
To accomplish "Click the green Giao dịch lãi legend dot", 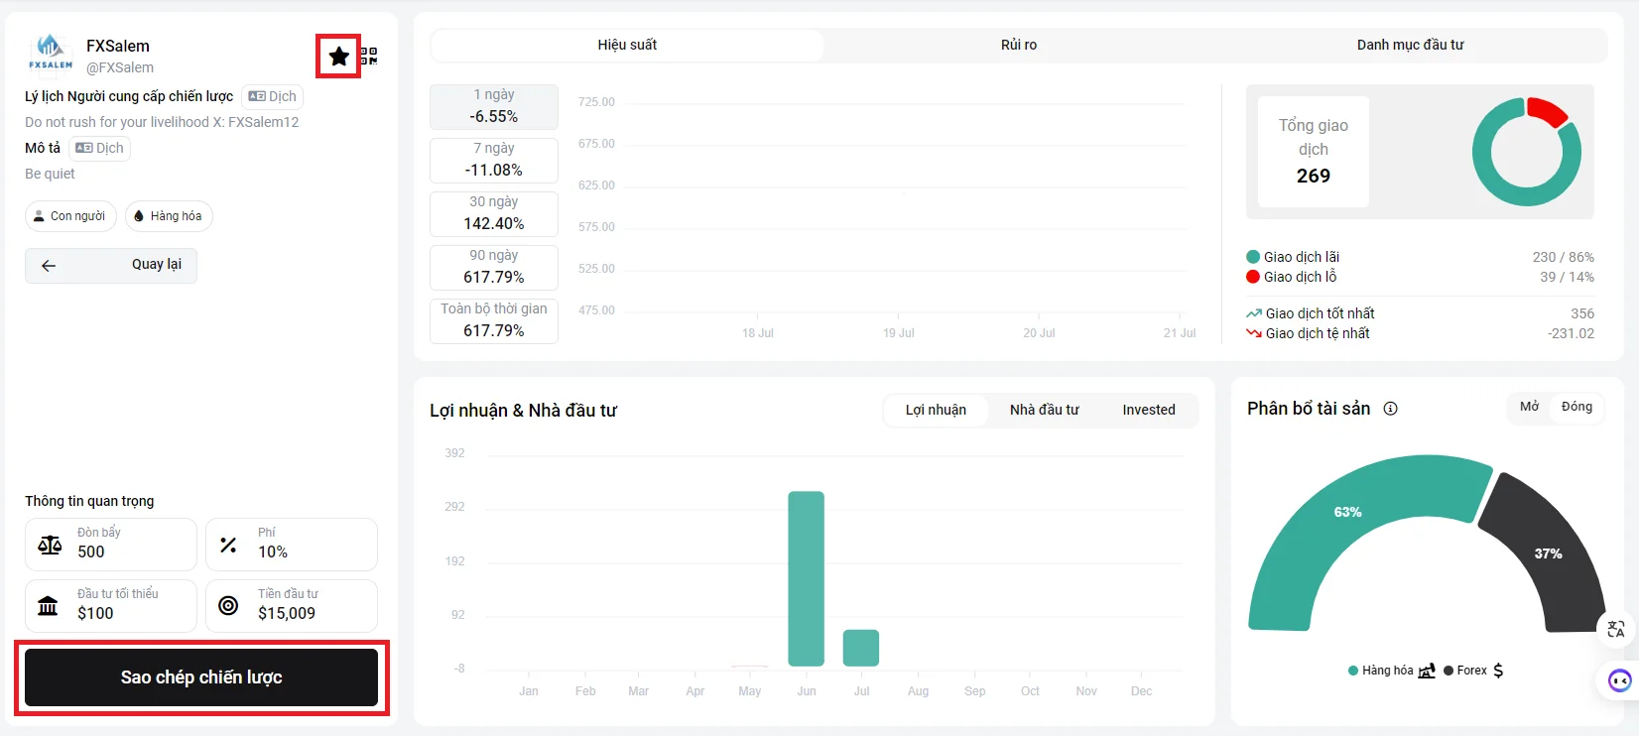I will tap(1253, 257).
